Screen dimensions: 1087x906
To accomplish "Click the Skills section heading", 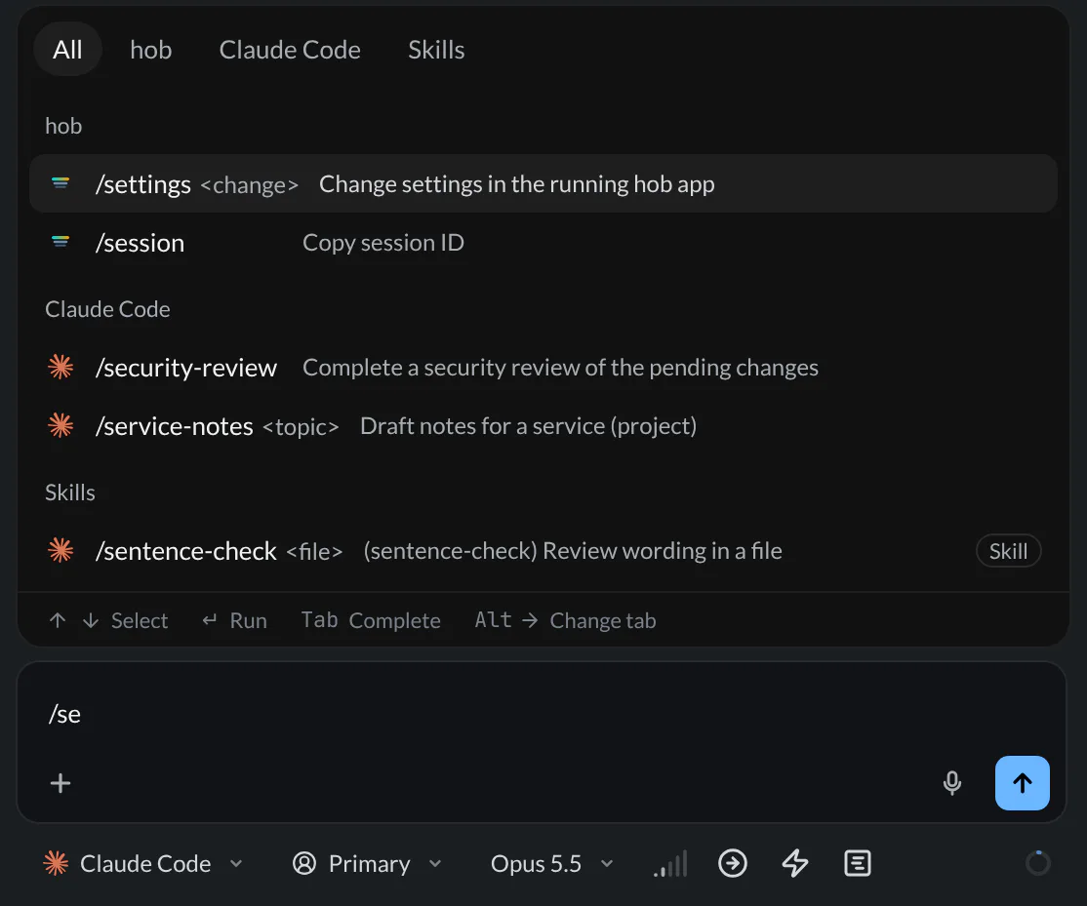I will (x=70, y=492).
